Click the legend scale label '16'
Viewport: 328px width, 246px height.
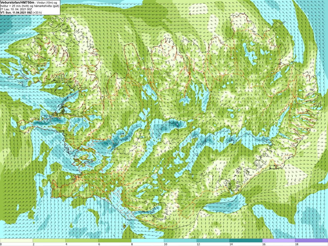click(x=264, y=244)
